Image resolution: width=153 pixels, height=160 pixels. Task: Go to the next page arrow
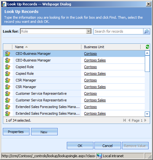click(145, 120)
